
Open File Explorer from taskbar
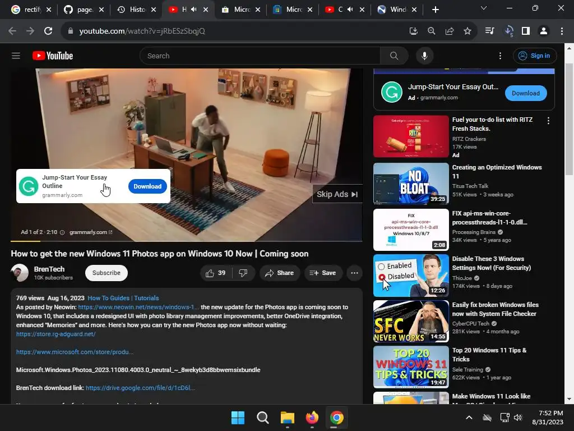point(288,418)
